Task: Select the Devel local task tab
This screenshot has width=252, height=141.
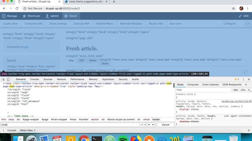Action: click(x=105, y=63)
